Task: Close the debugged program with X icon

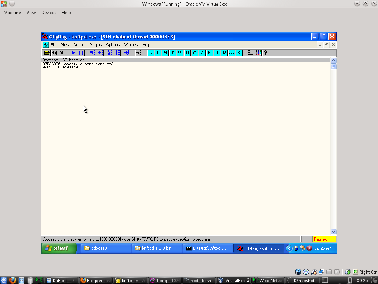Action: pos(62,53)
